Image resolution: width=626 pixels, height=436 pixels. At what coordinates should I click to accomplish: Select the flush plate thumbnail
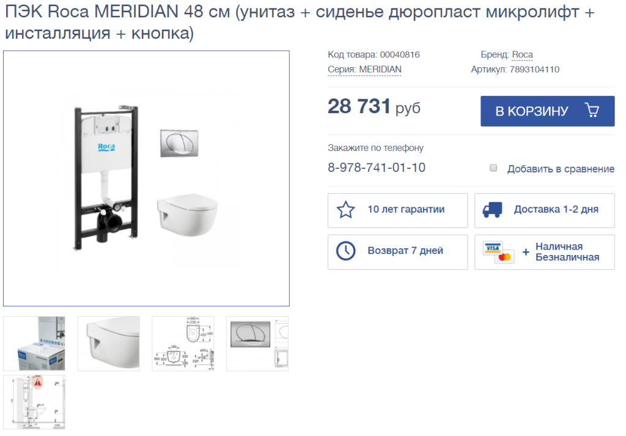coord(257,344)
